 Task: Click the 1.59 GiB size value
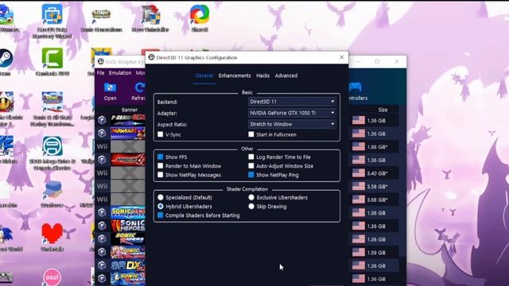click(376, 253)
